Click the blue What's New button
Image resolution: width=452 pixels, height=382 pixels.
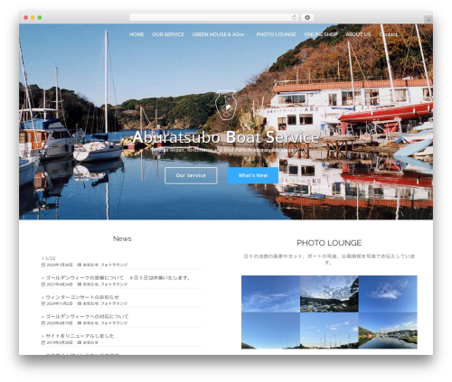click(253, 175)
